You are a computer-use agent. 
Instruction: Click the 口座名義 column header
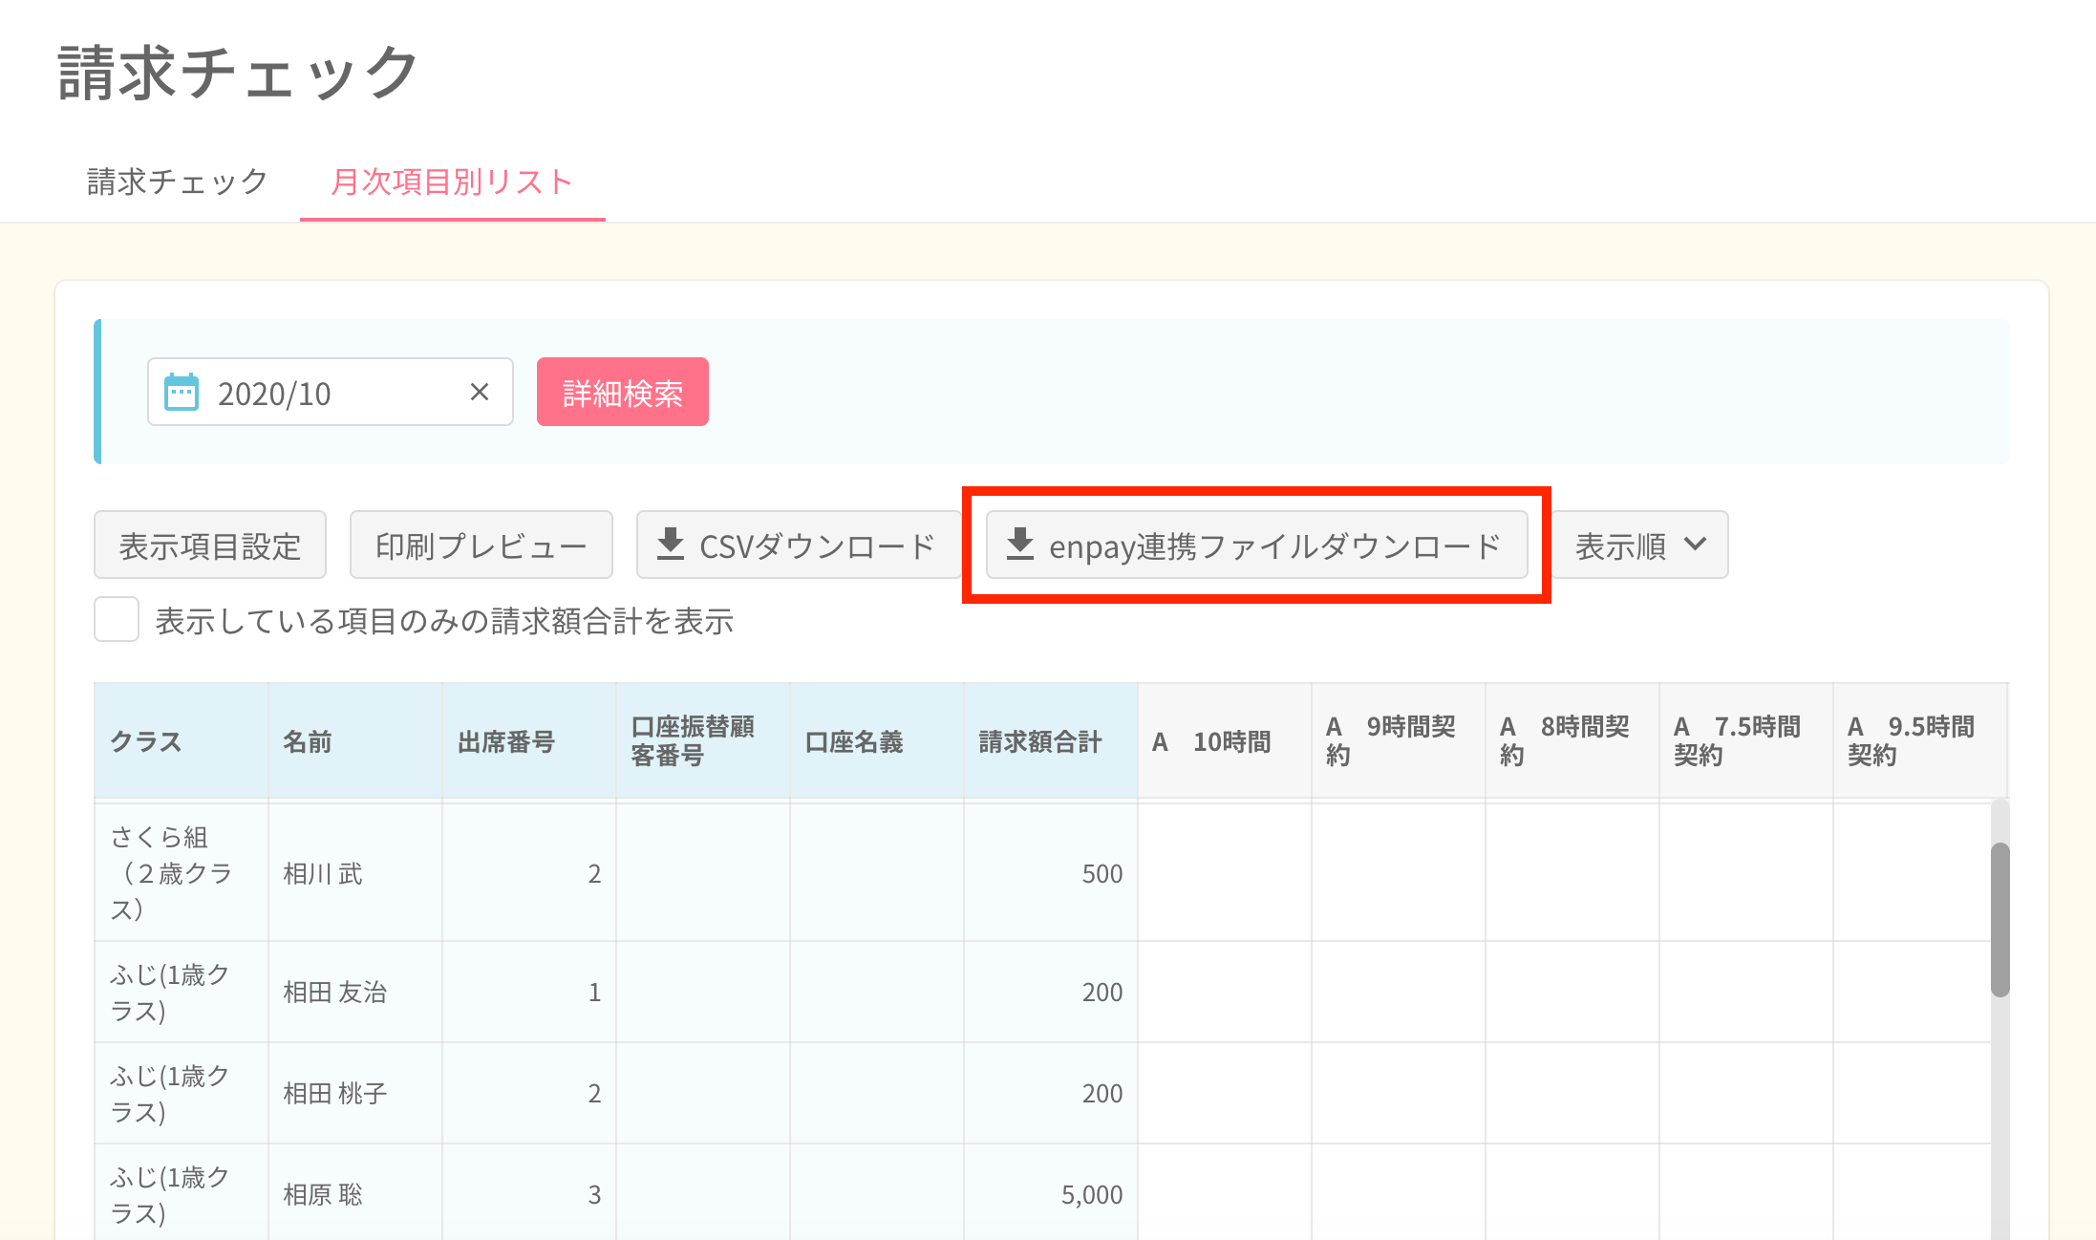pyautogui.click(x=877, y=741)
